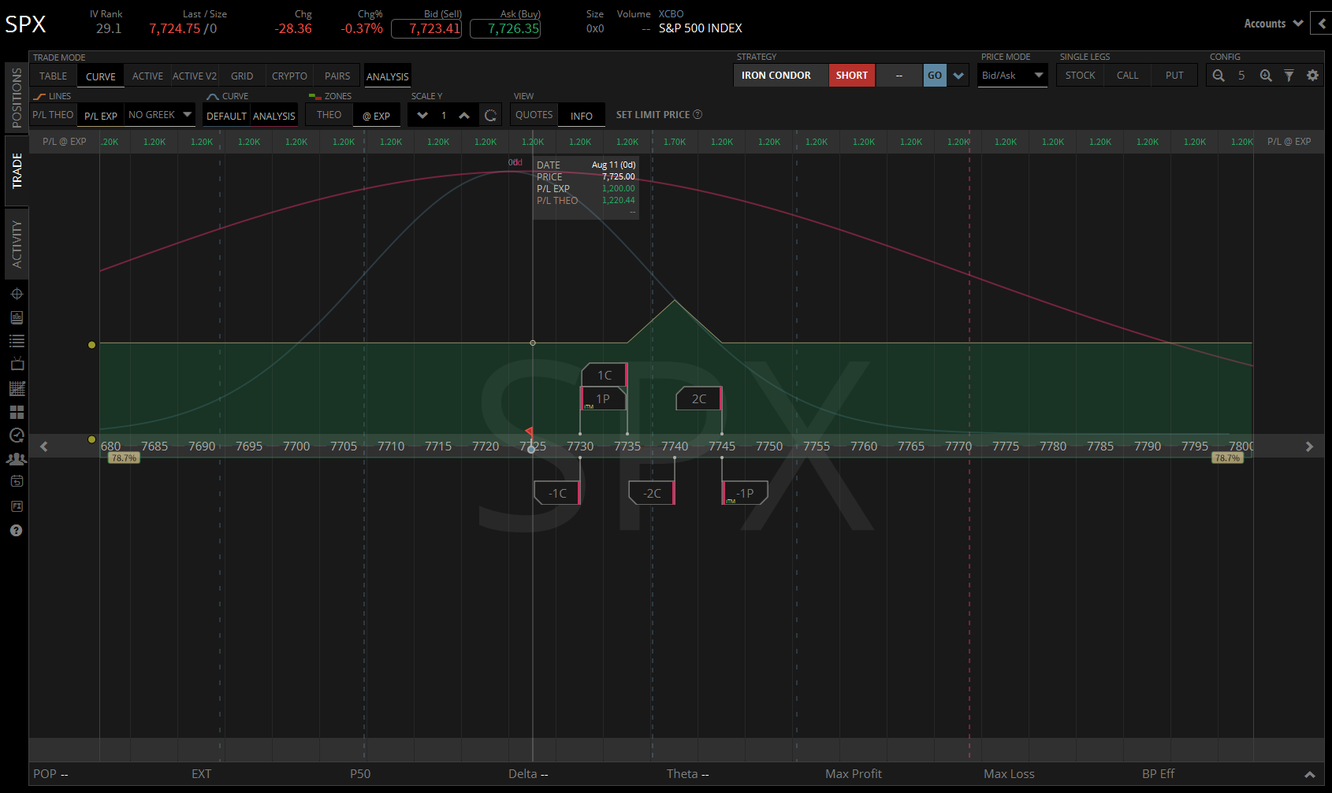Select CALL single leg
Screen dimensions: 1332x793
1127,76
